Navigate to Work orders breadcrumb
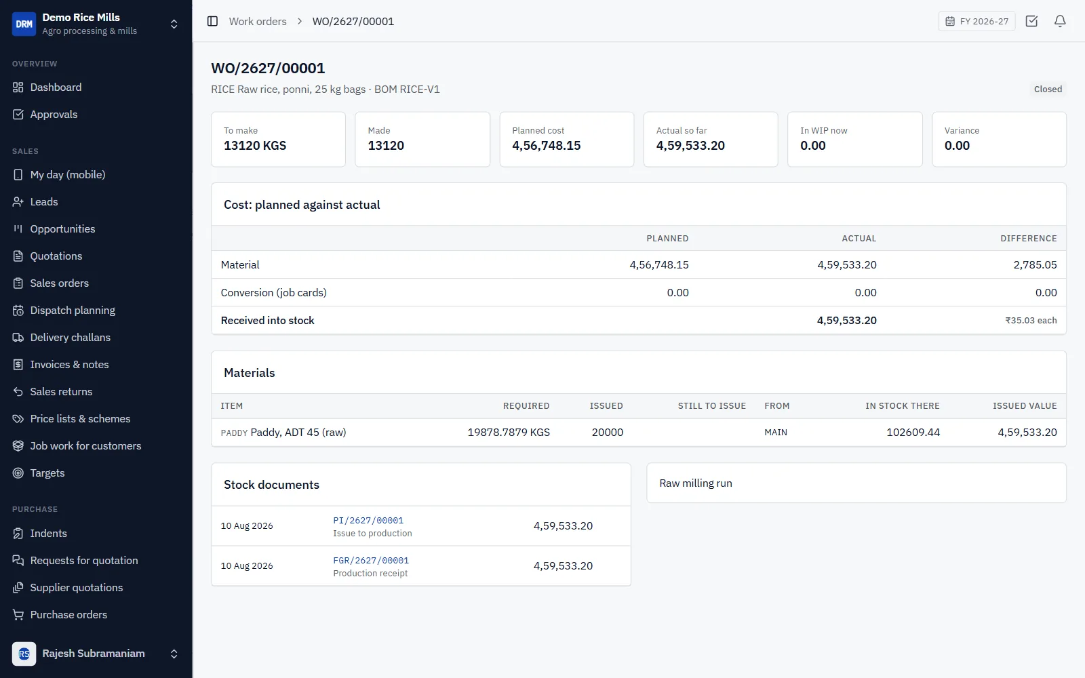The height and width of the screenshot is (678, 1085). coord(258,21)
